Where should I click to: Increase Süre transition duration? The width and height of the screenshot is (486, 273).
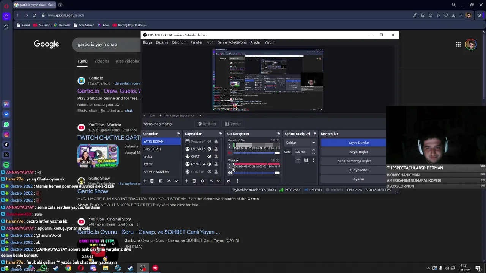click(313, 150)
